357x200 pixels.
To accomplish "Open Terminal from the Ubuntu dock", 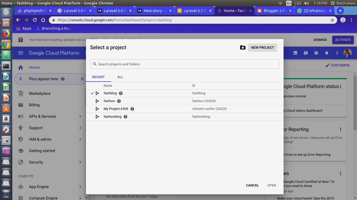I will pos(6,66).
